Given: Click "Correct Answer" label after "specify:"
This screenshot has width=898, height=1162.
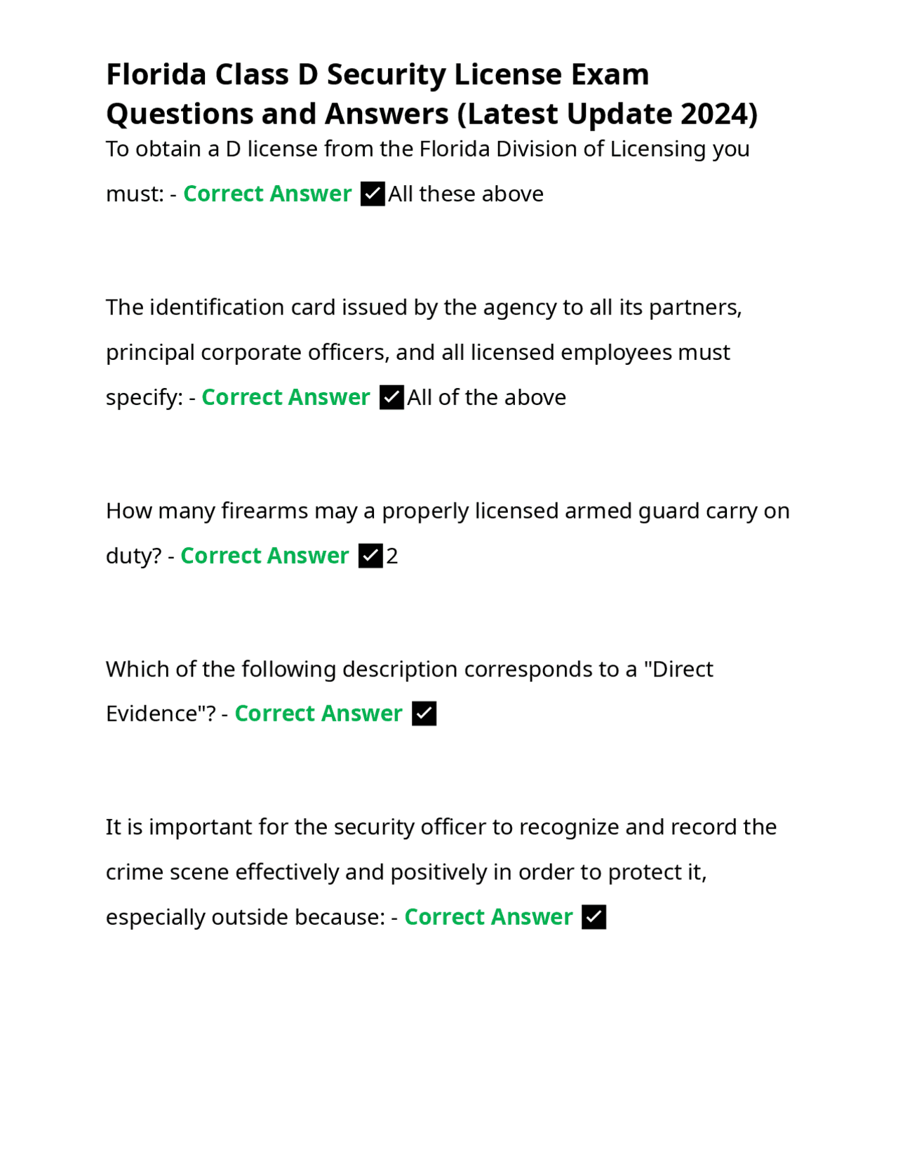Looking at the screenshot, I should [x=286, y=397].
